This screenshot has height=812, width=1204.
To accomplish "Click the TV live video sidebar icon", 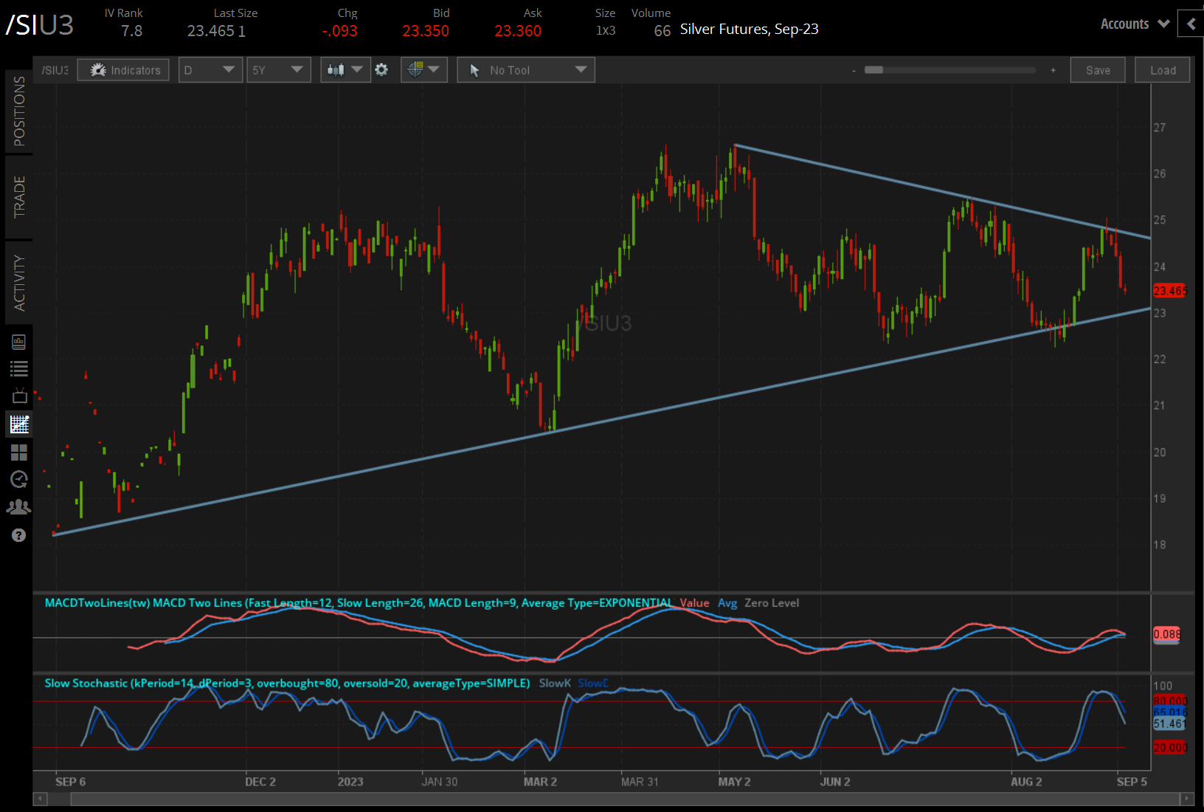I will pyautogui.click(x=19, y=396).
